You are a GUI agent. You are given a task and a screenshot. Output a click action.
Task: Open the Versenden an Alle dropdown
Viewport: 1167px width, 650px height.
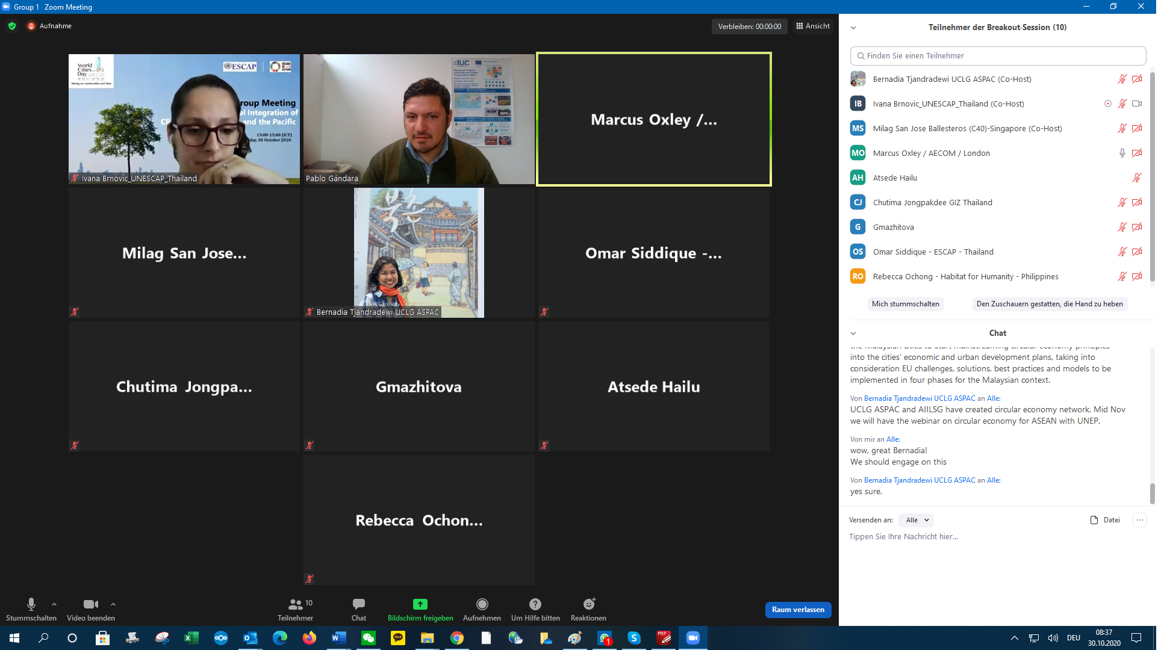[916, 520]
